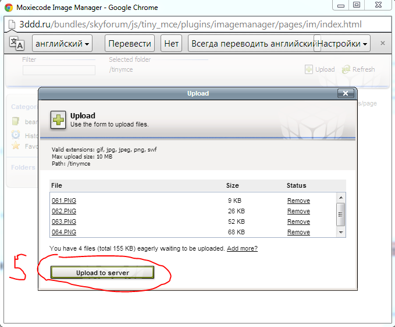
Task: Click the Refresh toolbar icon
Action: 346,69
